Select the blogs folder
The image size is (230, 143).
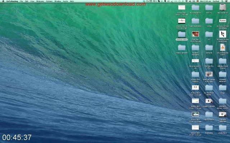click(x=222, y=88)
